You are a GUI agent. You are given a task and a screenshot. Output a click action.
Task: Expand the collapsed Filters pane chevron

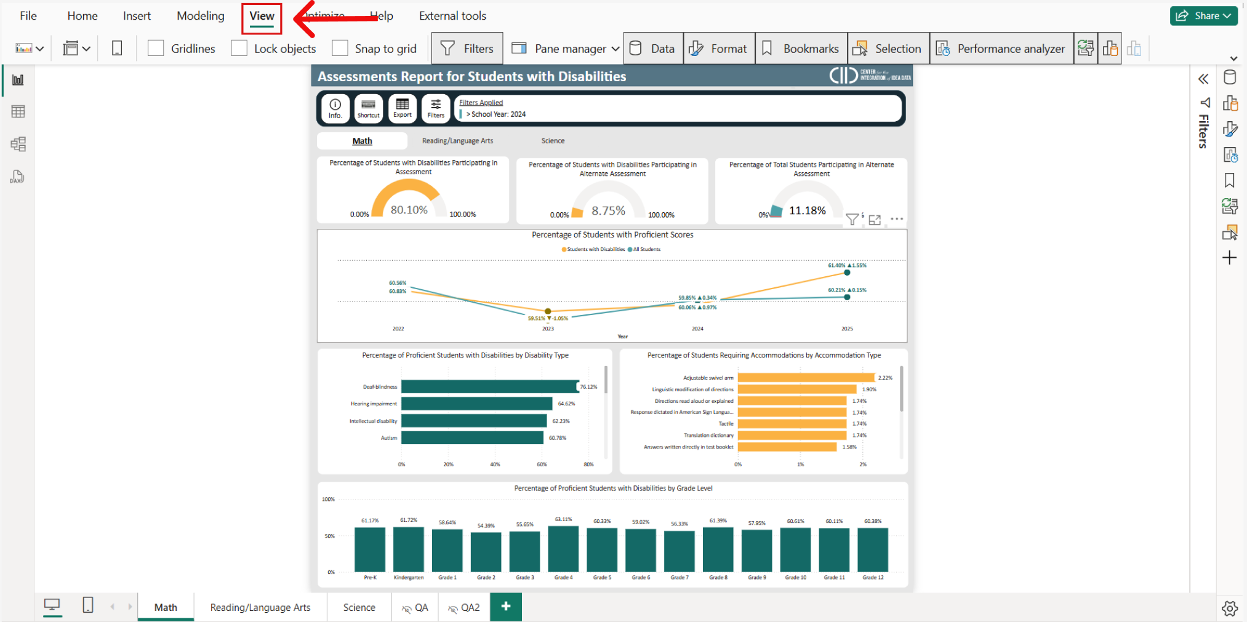(x=1203, y=79)
